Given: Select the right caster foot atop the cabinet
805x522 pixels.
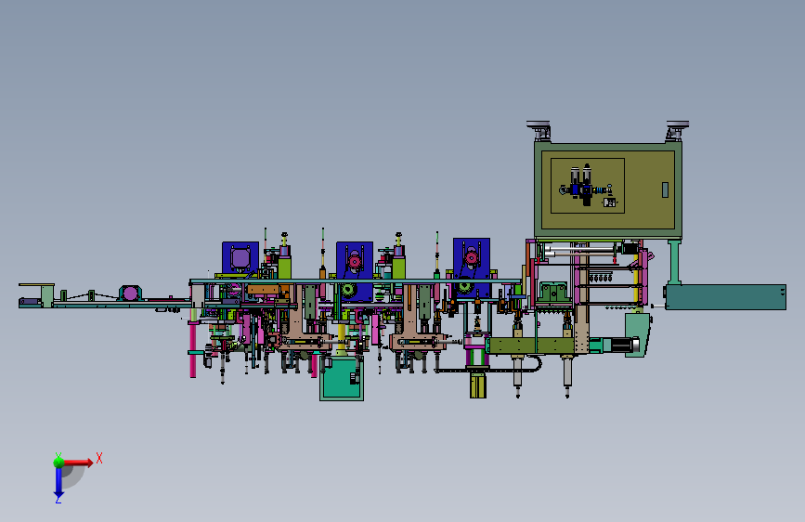Looking at the screenshot, I should 677,130.
